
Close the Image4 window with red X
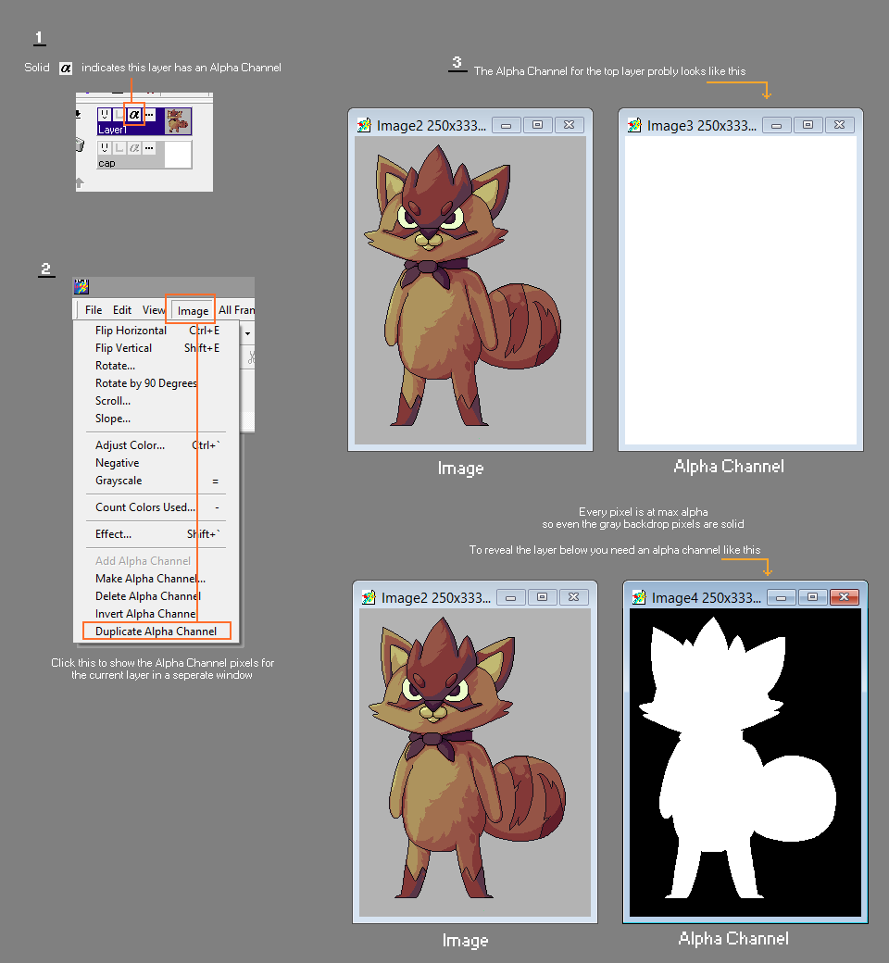point(845,597)
